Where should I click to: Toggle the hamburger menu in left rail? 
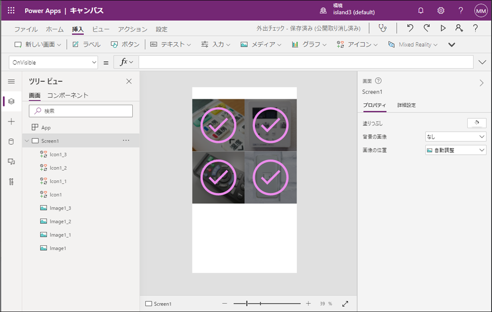[11, 82]
